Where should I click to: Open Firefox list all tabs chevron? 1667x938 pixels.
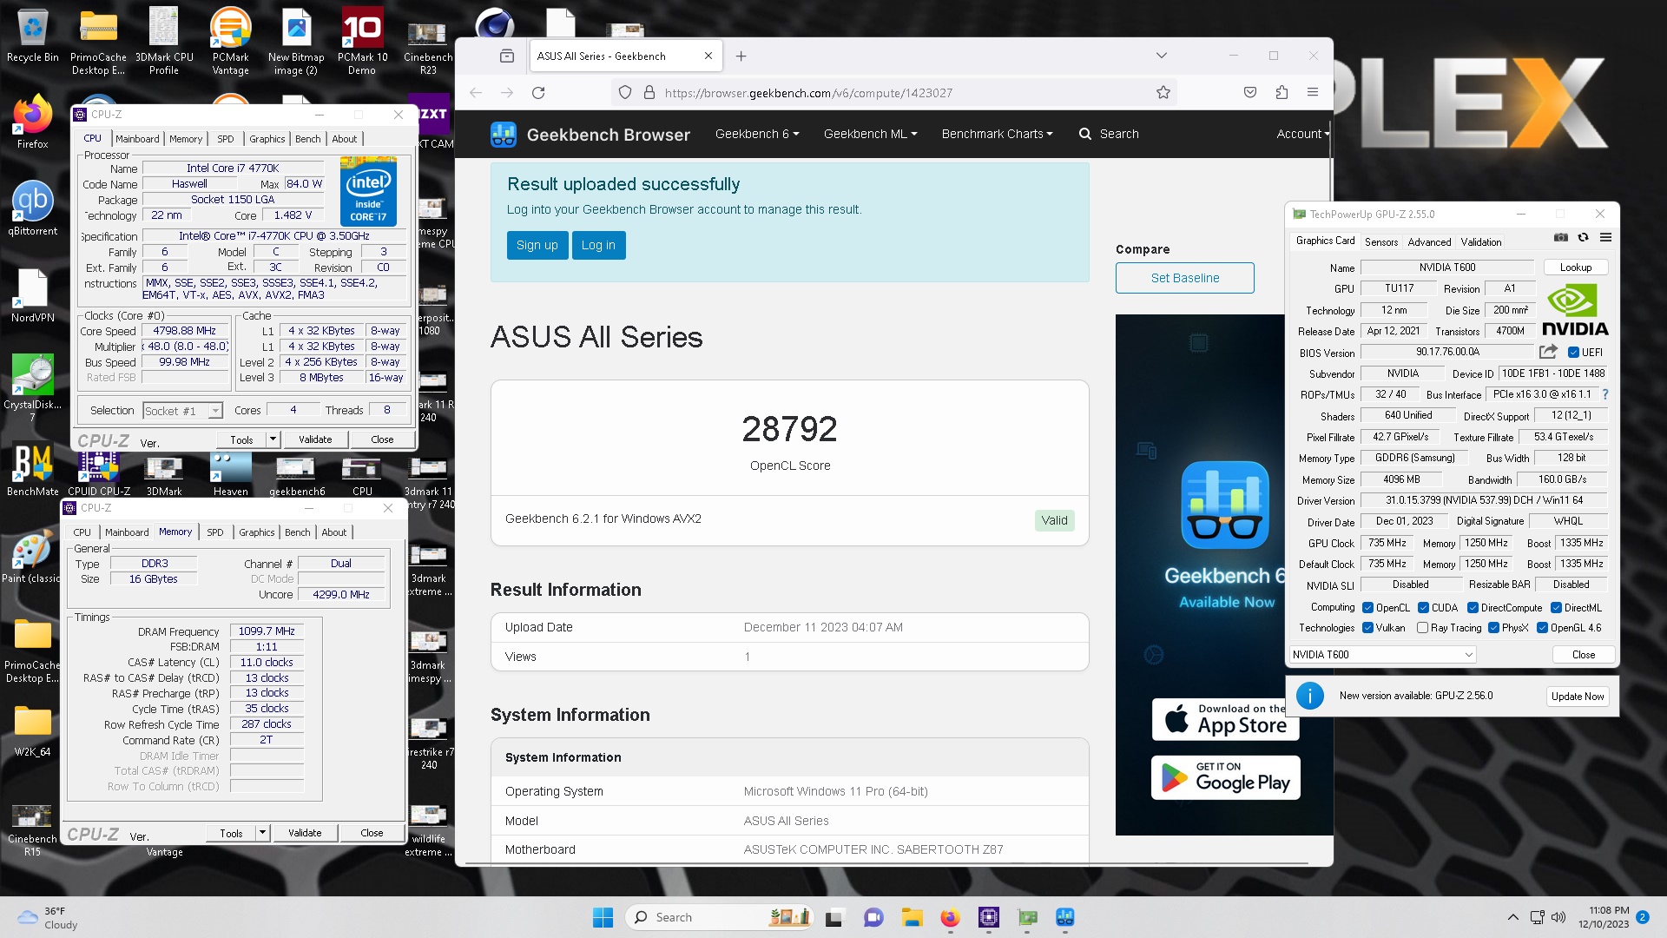[1162, 56]
